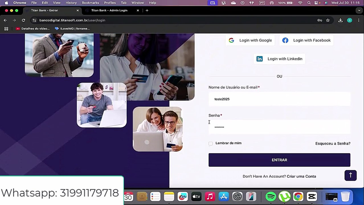The height and width of the screenshot is (205, 364).
Task: Click the Facebook logo icon
Action: (x=285, y=40)
